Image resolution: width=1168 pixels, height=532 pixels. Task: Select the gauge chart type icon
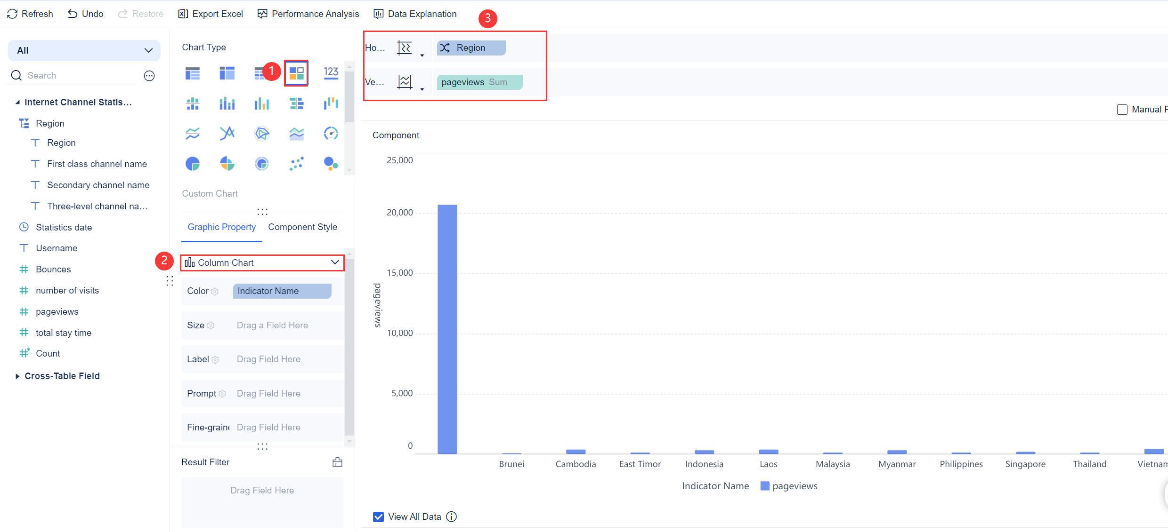pos(331,134)
